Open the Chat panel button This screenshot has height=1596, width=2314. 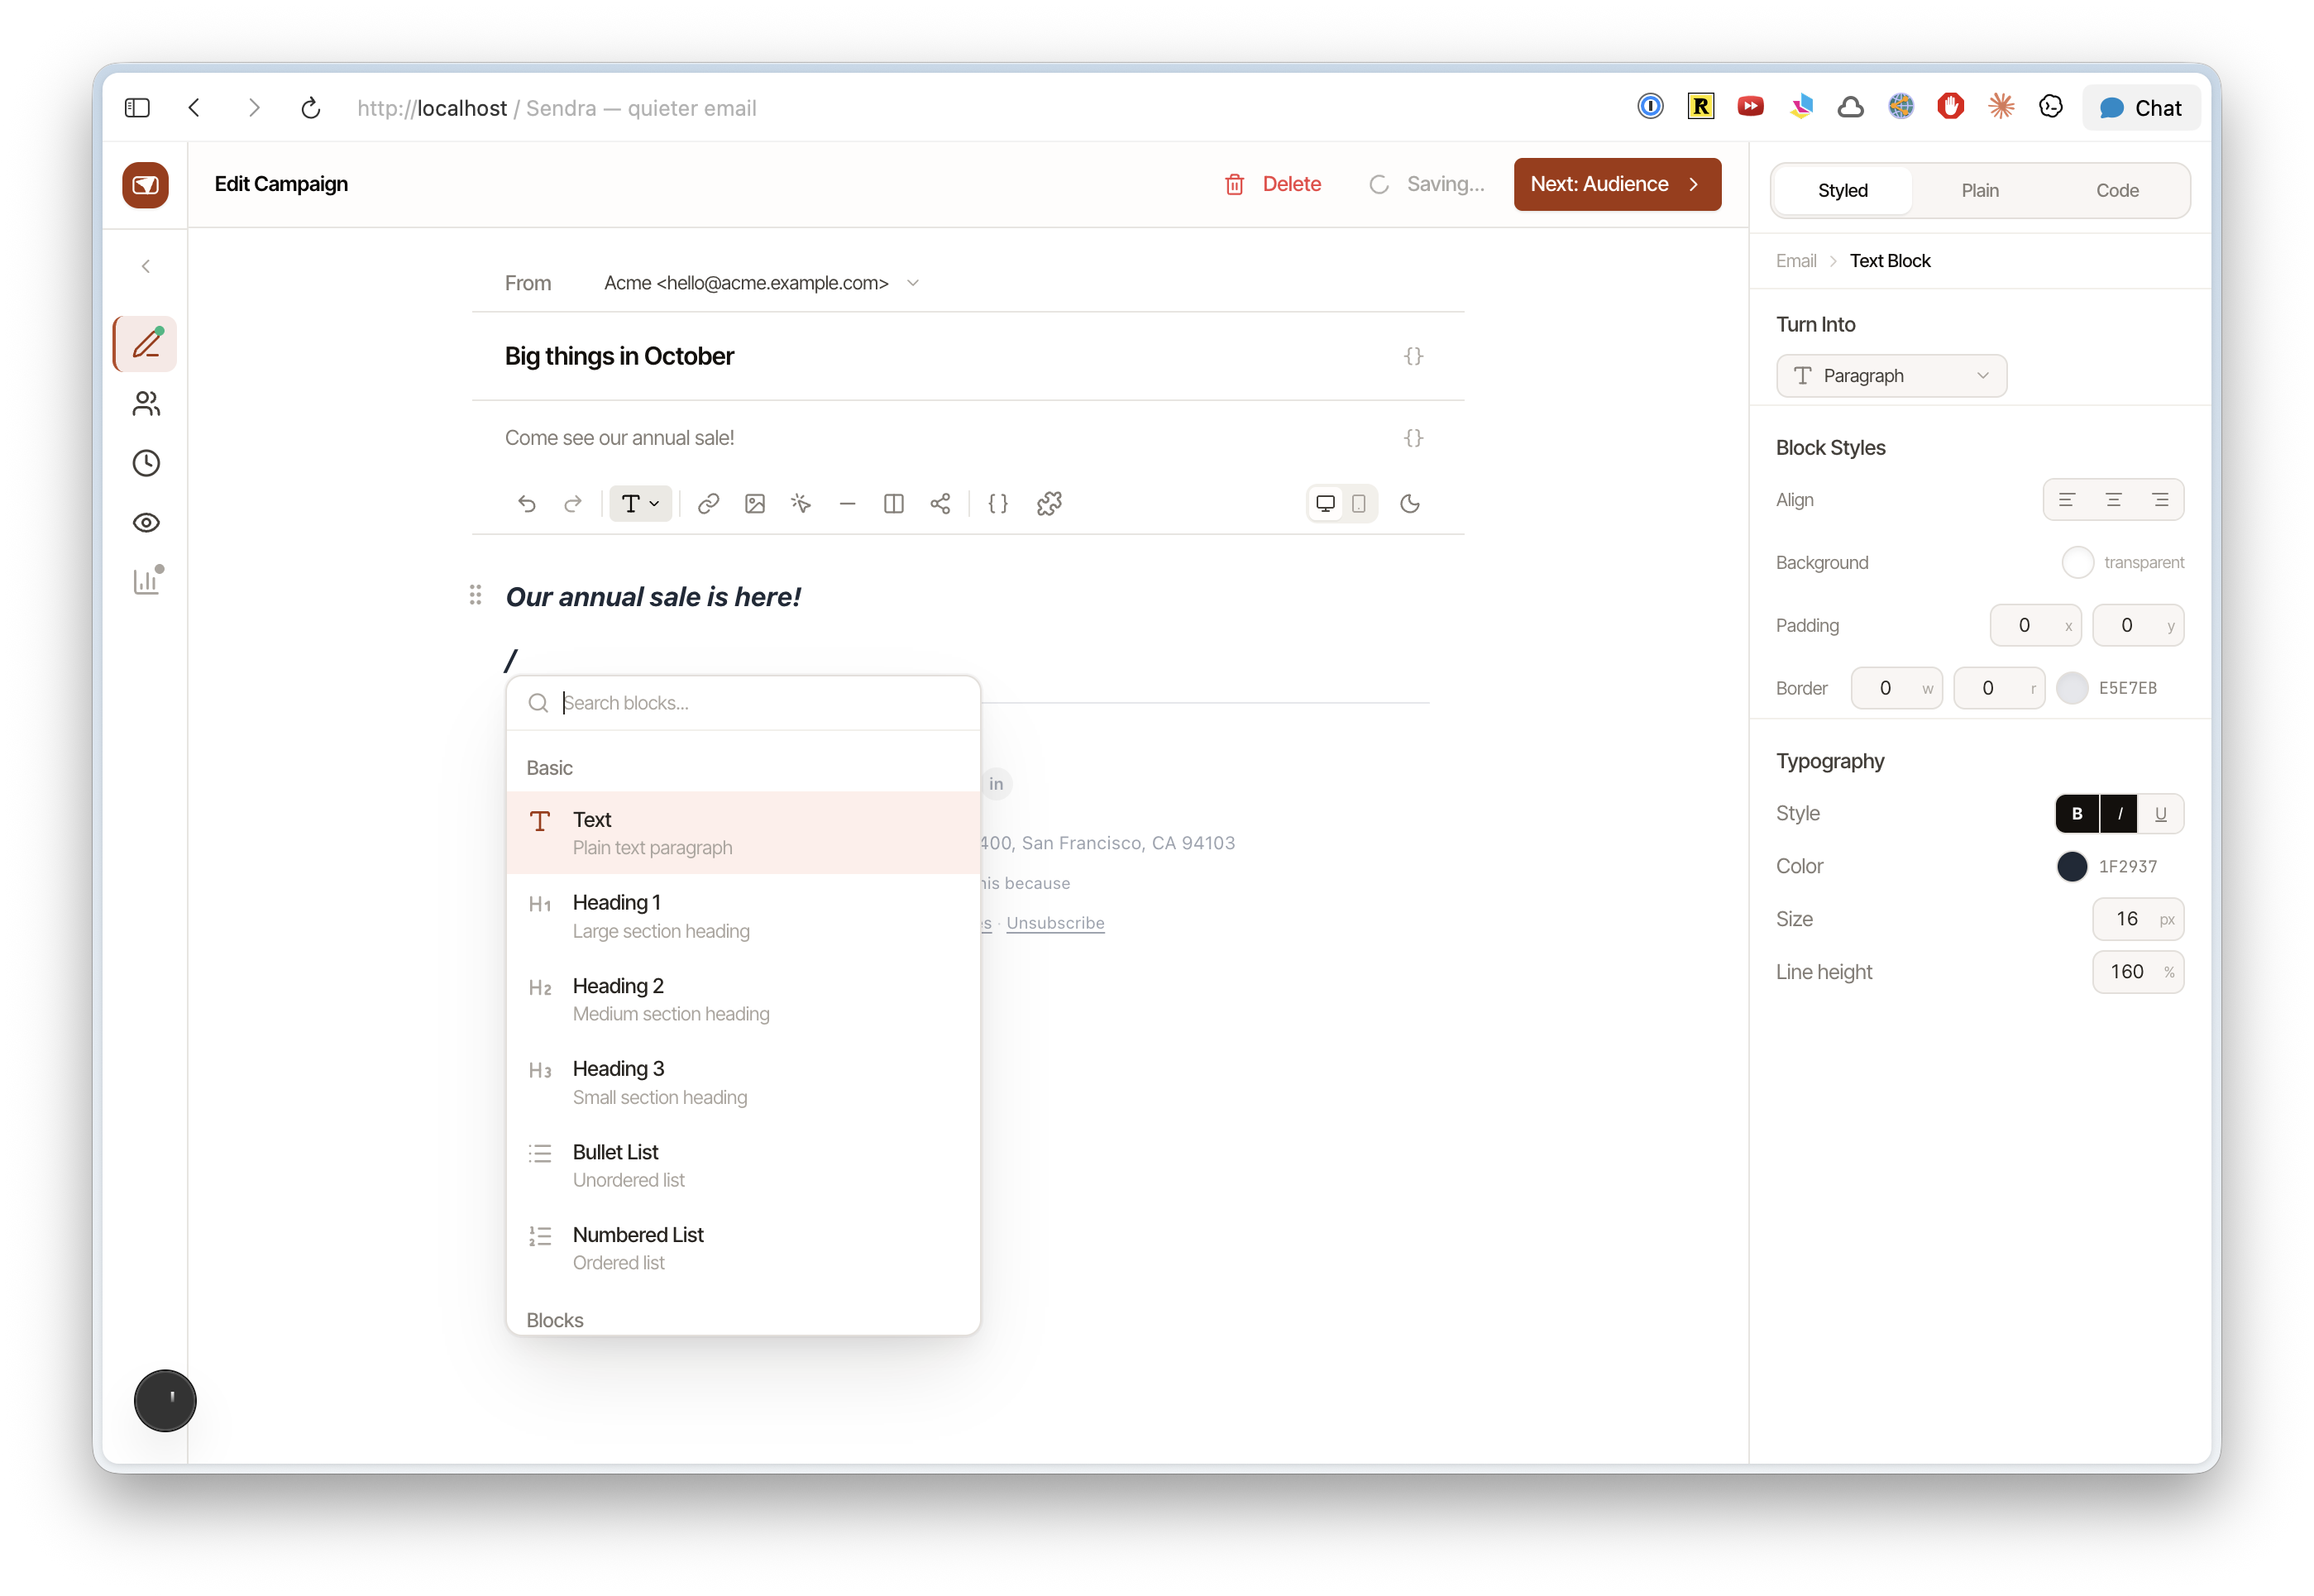pyautogui.click(x=2140, y=108)
